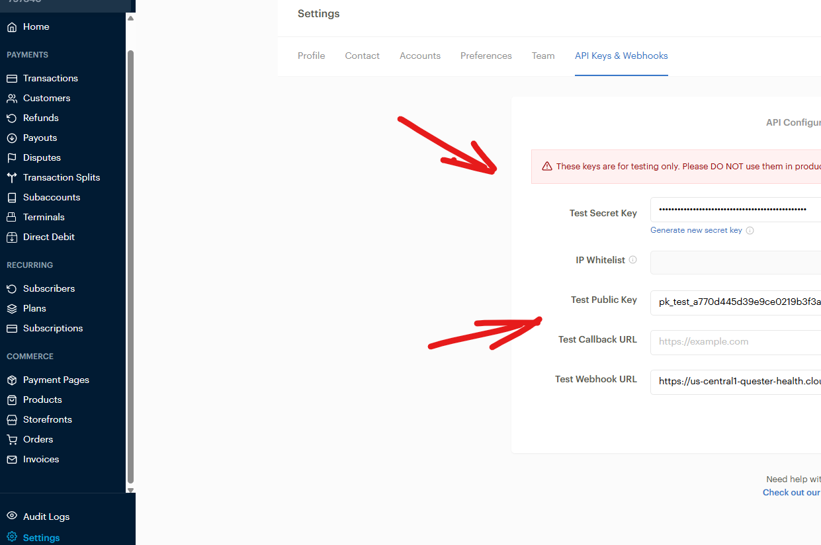
Task: Open the Storefronts icon in Commerce
Action: [12, 420]
